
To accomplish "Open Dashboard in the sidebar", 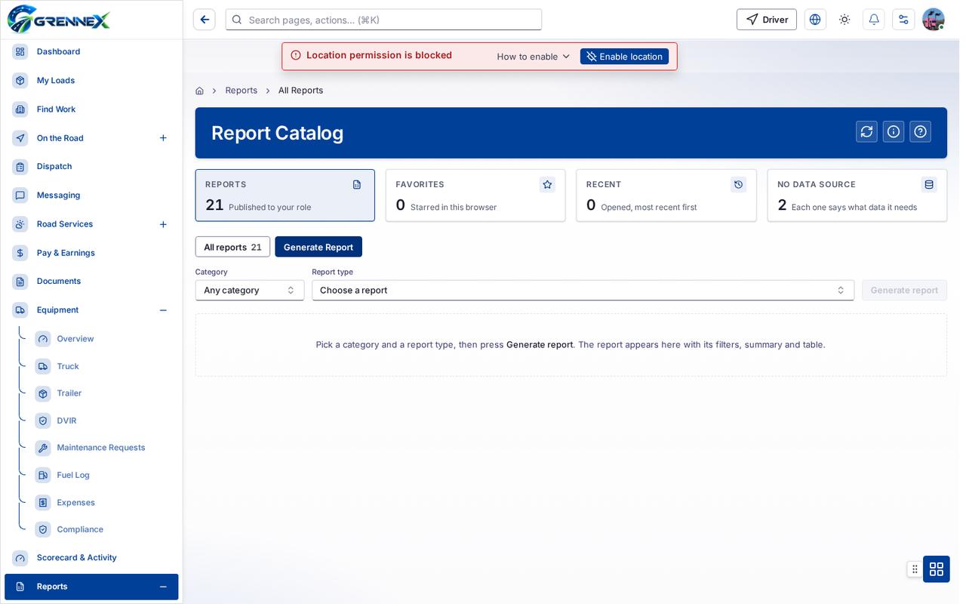I will pyautogui.click(x=91, y=51).
